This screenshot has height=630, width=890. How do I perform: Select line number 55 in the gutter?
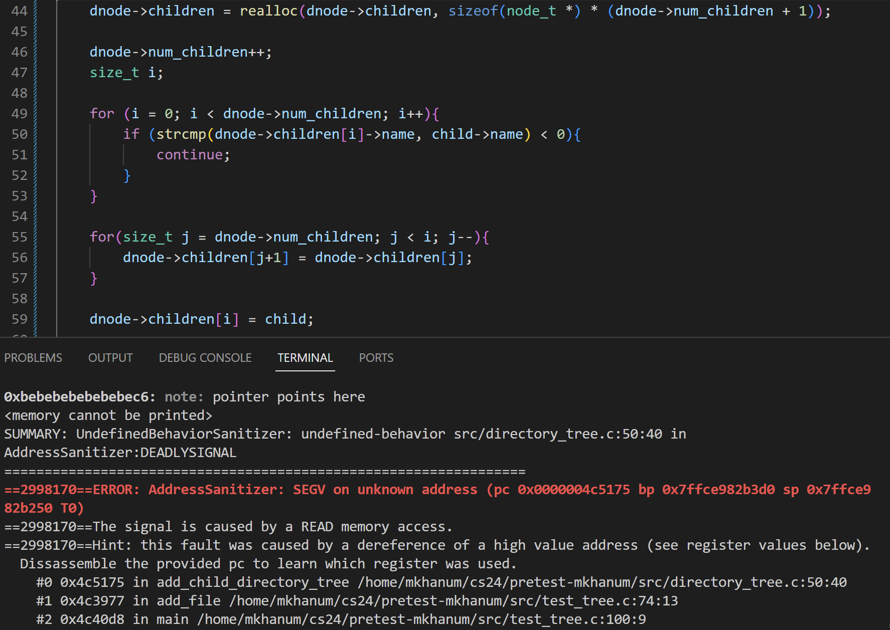pyautogui.click(x=20, y=237)
